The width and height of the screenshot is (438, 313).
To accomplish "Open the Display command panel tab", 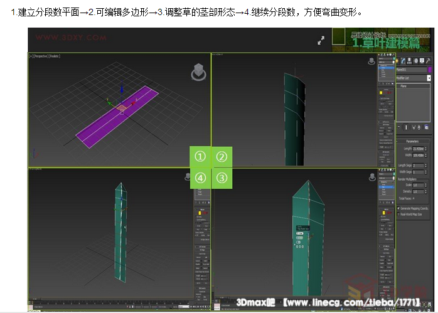I will pyautogui.click(x=422, y=61).
